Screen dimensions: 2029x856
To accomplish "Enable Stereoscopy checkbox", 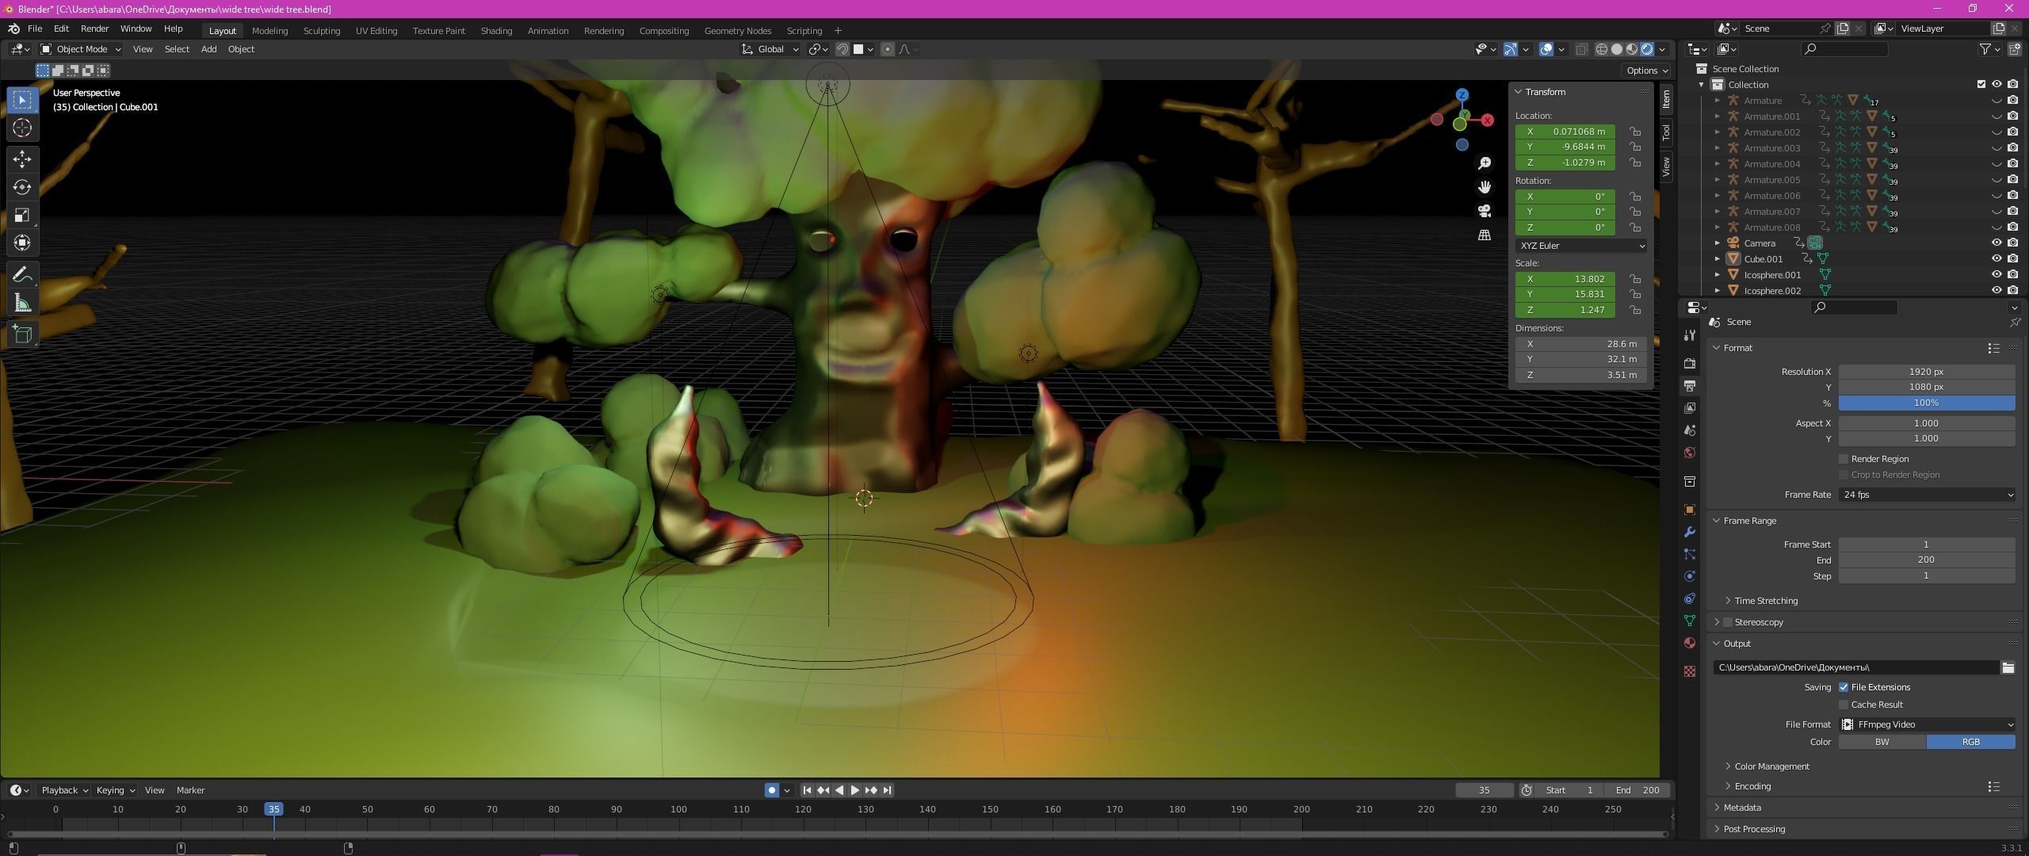I will click(x=1728, y=622).
